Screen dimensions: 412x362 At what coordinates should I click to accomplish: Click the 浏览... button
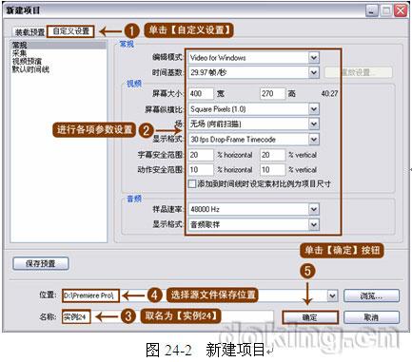click(x=371, y=295)
